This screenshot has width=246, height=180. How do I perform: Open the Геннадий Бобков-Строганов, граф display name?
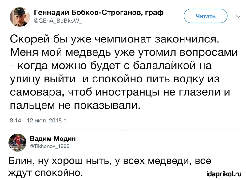click(x=99, y=13)
